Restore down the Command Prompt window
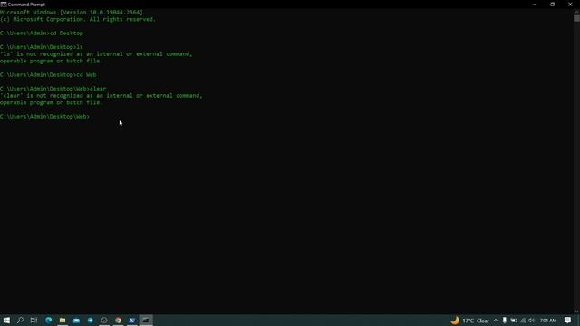Screen dimensions: 580x326 (552, 5)
